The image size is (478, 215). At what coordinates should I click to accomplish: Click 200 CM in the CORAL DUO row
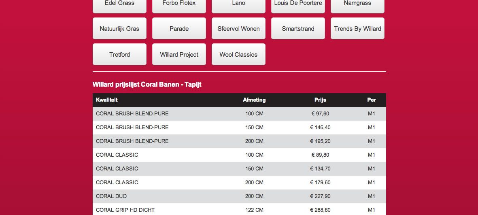click(x=254, y=196)
